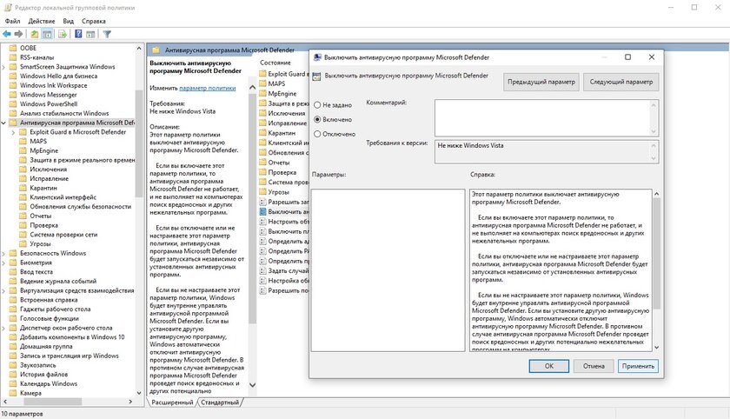The image size is (730, 419).
Task: Open the Exploit Guard folder in settings list
Action: [x=283, y=74]
